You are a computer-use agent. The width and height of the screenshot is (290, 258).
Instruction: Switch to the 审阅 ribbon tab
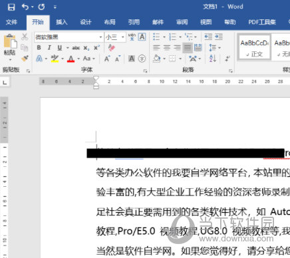pyautogui.click(x=182, y=22)
